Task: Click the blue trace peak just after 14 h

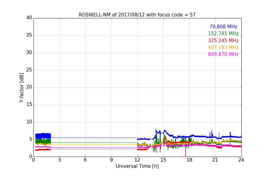Action: pos(156,130)
